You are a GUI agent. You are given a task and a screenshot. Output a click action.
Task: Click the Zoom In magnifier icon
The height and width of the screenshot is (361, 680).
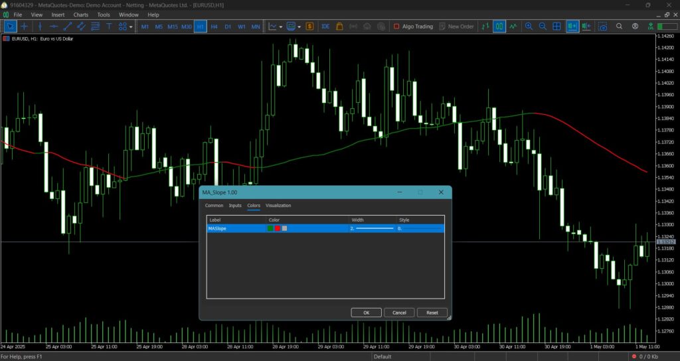click(x=529, y=27)
